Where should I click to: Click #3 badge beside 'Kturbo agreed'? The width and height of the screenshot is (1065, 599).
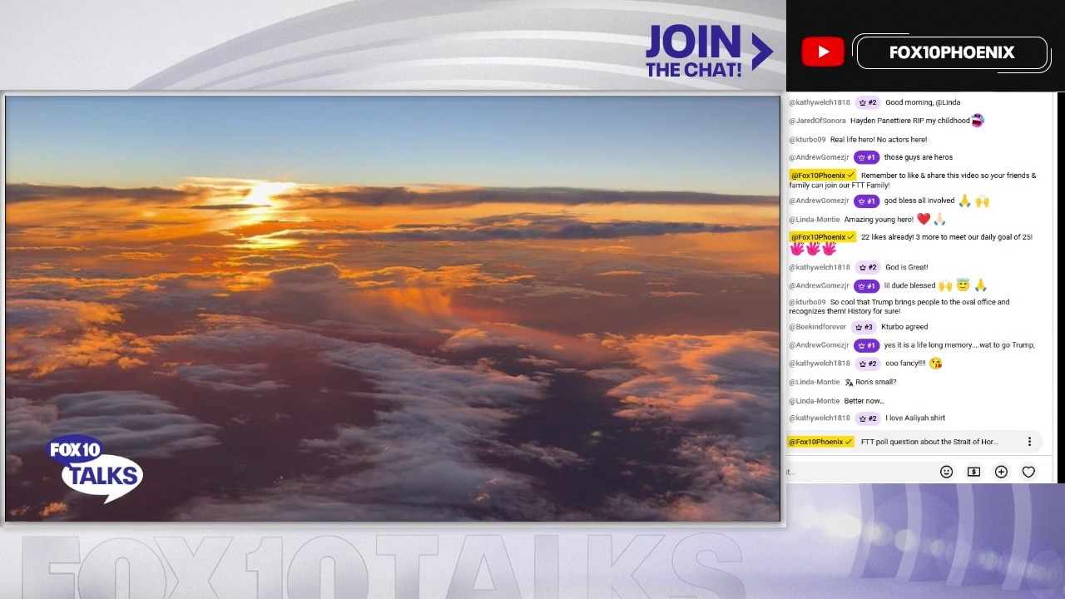click(863, 327)
